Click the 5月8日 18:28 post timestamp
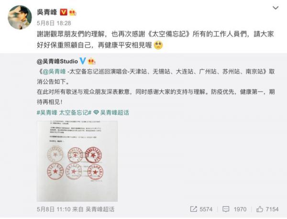Image resolution: width=287 pixels, height=219 pixels. 54,23
